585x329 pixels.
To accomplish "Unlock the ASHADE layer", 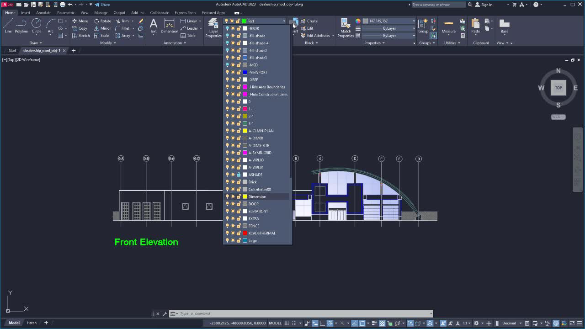I will click(239, 175).
